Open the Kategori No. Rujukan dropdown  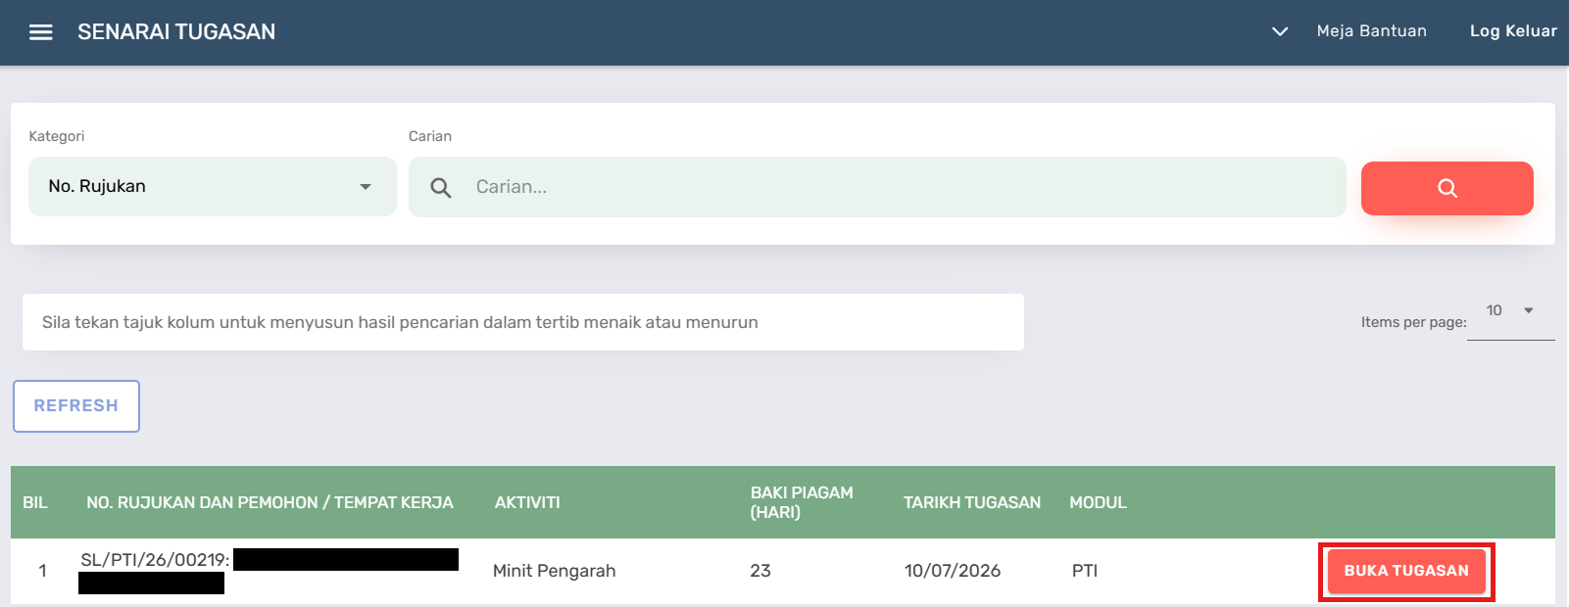pos(212,186)
